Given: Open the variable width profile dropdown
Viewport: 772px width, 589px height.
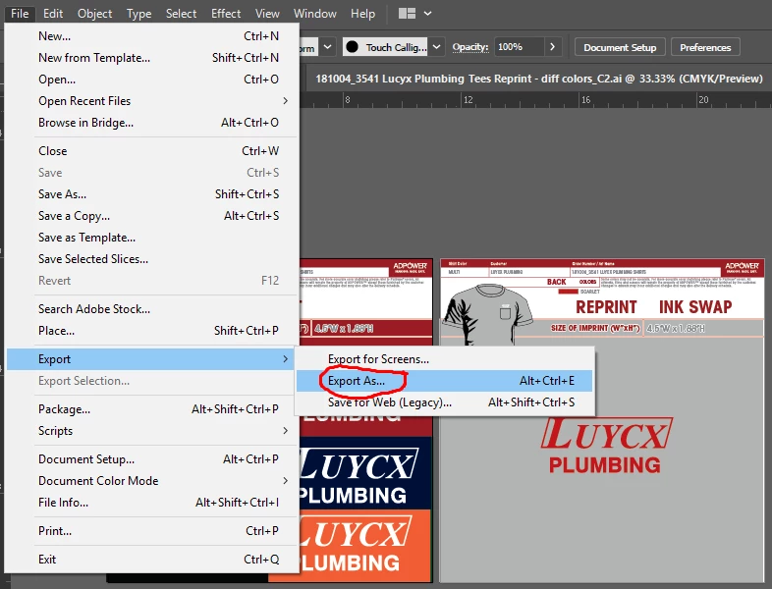Looking at the screenshot, I should 327,47.
